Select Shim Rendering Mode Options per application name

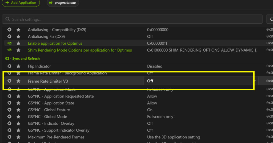(80, 50)
